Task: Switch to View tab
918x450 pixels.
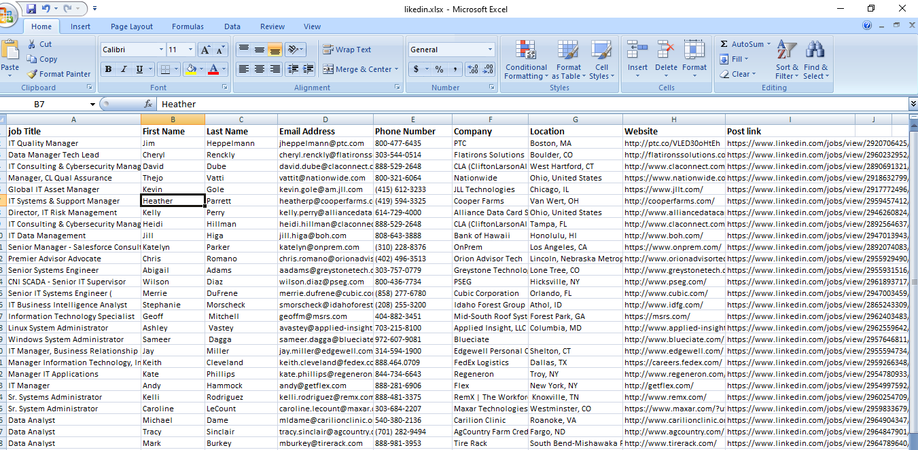Action: [313, 26]
